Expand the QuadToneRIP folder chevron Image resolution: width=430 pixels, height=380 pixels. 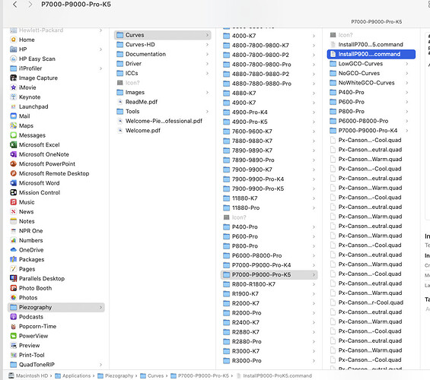[x=100, y=365]
